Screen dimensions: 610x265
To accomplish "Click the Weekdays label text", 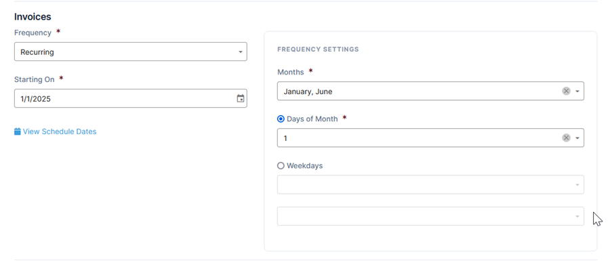I will pos(304,166).
